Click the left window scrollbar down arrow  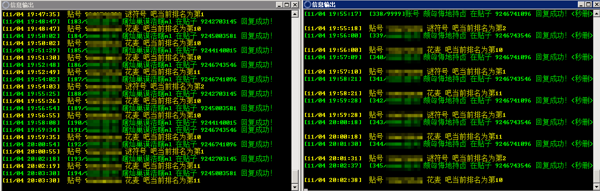295,187
